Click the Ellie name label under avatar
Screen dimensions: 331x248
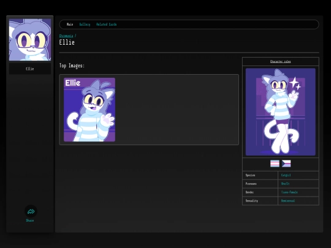coord(30,69)
